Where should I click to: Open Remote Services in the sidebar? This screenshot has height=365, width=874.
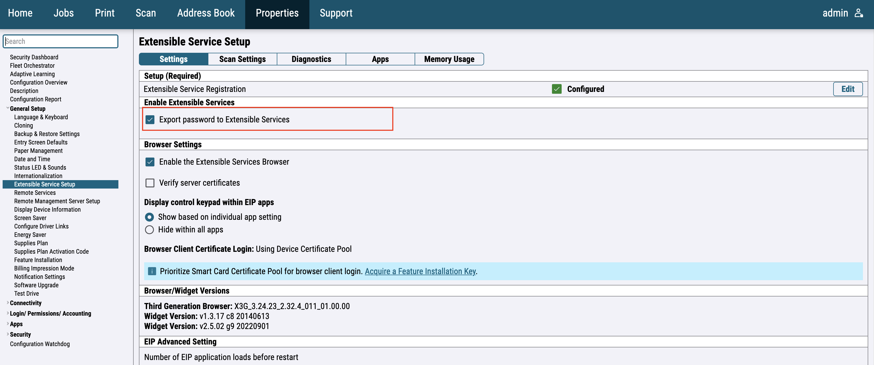[35, 193]
